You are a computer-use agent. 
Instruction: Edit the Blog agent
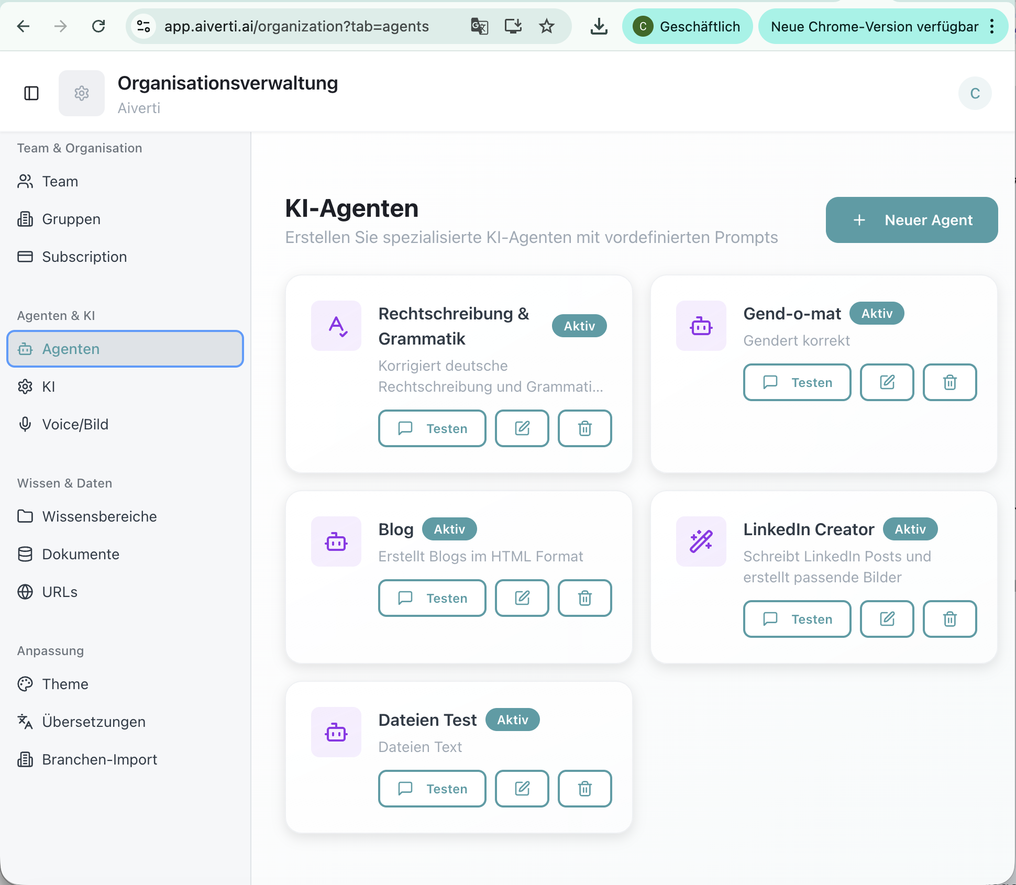522,598
